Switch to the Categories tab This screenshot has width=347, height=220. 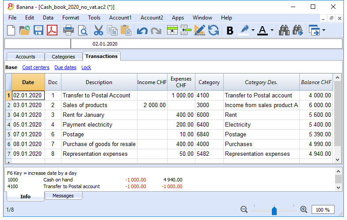(x=63, y=57)
